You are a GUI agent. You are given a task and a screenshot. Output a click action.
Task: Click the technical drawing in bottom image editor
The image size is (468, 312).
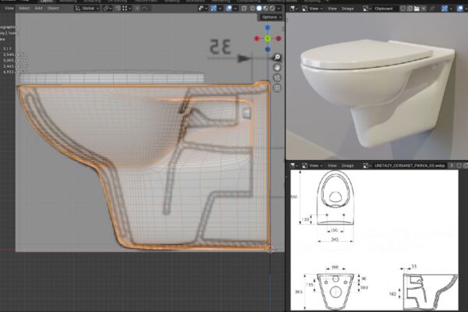(374, 240)
